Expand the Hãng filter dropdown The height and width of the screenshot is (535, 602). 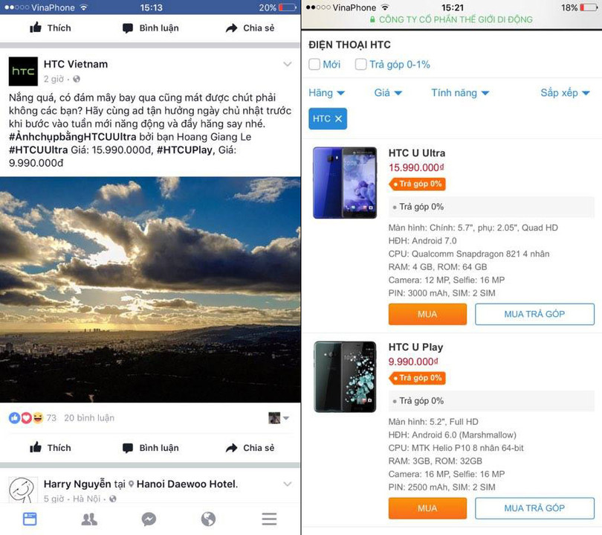point(327,93)
